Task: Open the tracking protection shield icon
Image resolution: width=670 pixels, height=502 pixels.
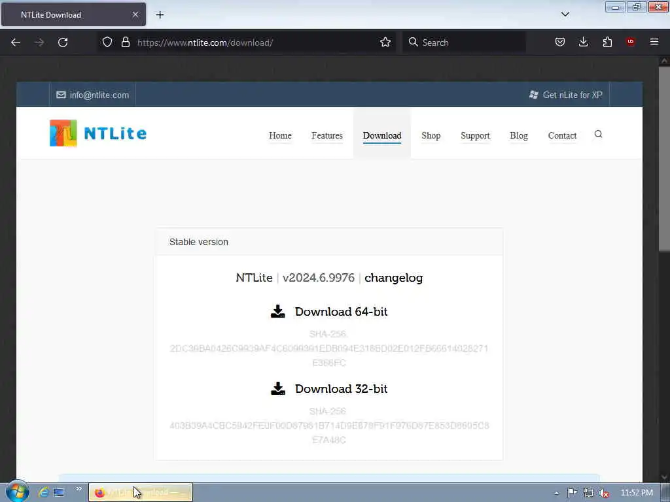Action: coord(107,42)
